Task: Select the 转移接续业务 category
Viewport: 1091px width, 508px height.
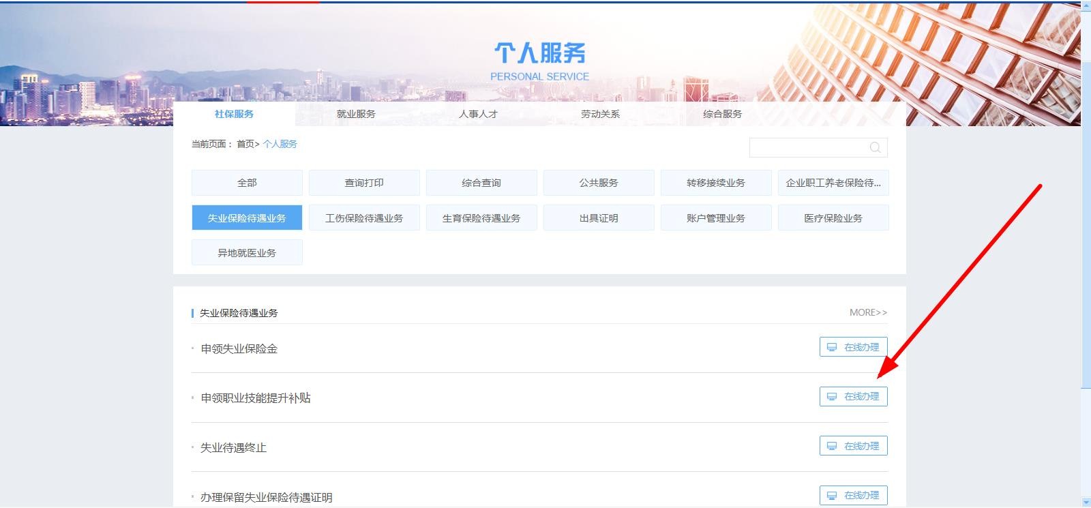Action: [716, 183]
